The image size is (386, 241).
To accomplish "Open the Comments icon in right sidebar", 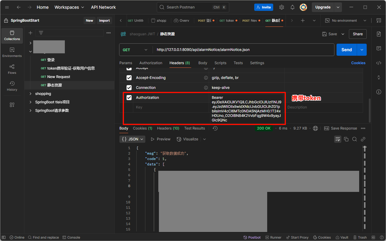I will point(379,49).
